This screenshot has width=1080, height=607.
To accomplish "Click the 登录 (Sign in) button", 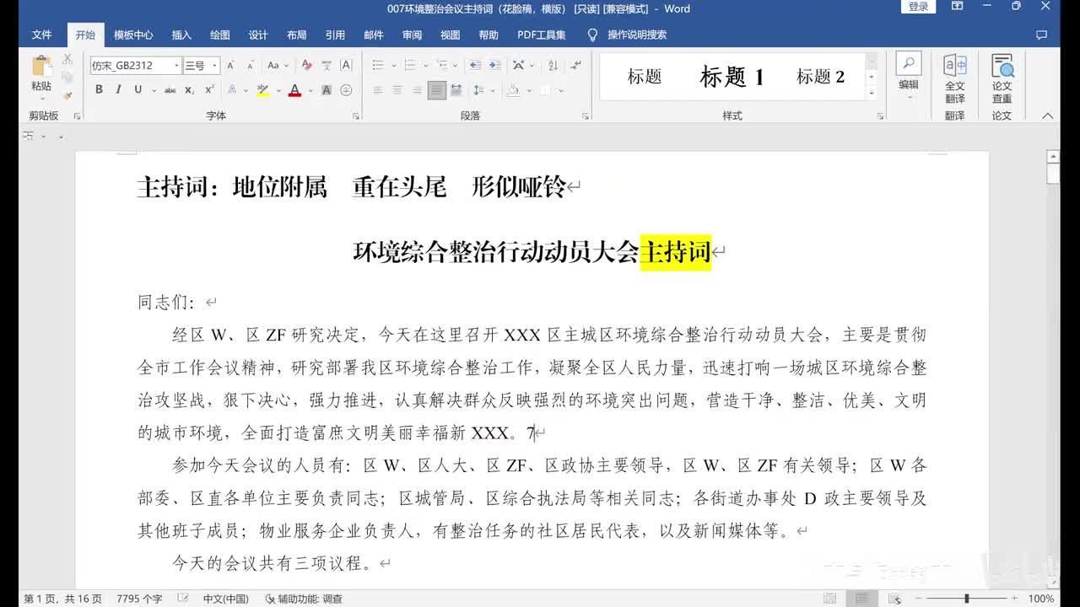I will tap(918, 8).
